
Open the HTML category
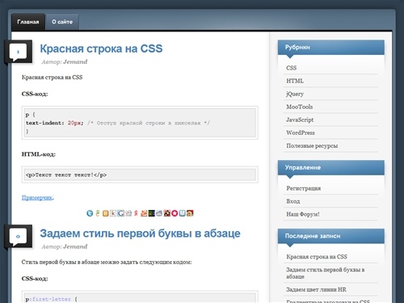coord(295,81)
